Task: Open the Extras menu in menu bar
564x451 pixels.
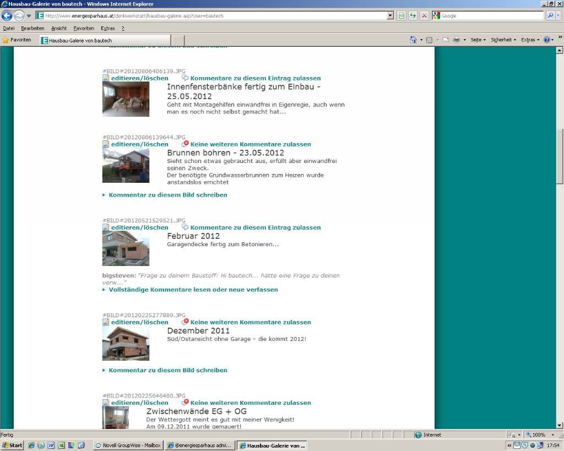Action: pos(107,28)
